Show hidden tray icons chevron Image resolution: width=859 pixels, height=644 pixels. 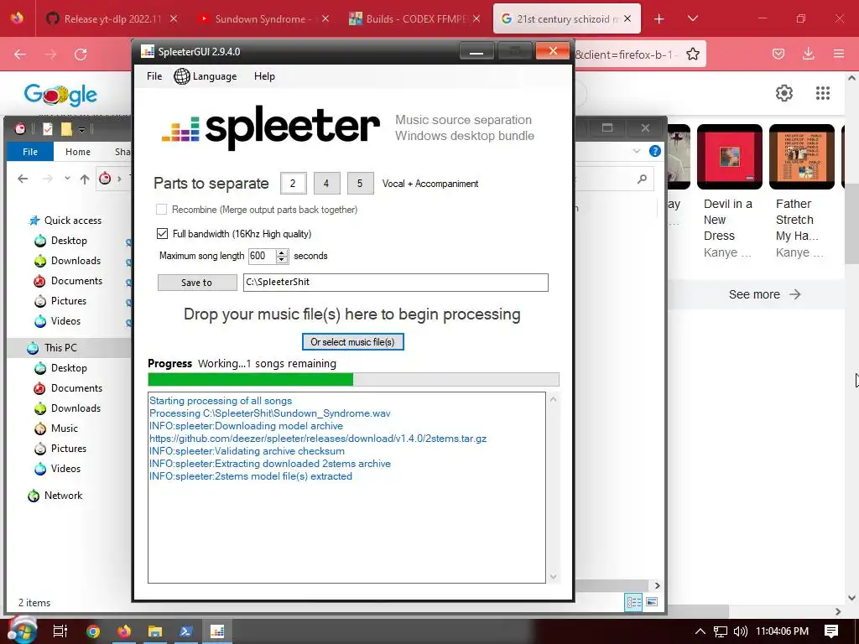click(700, 631)
